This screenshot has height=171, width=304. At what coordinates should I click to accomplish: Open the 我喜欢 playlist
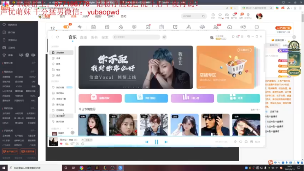coord(61,133)
